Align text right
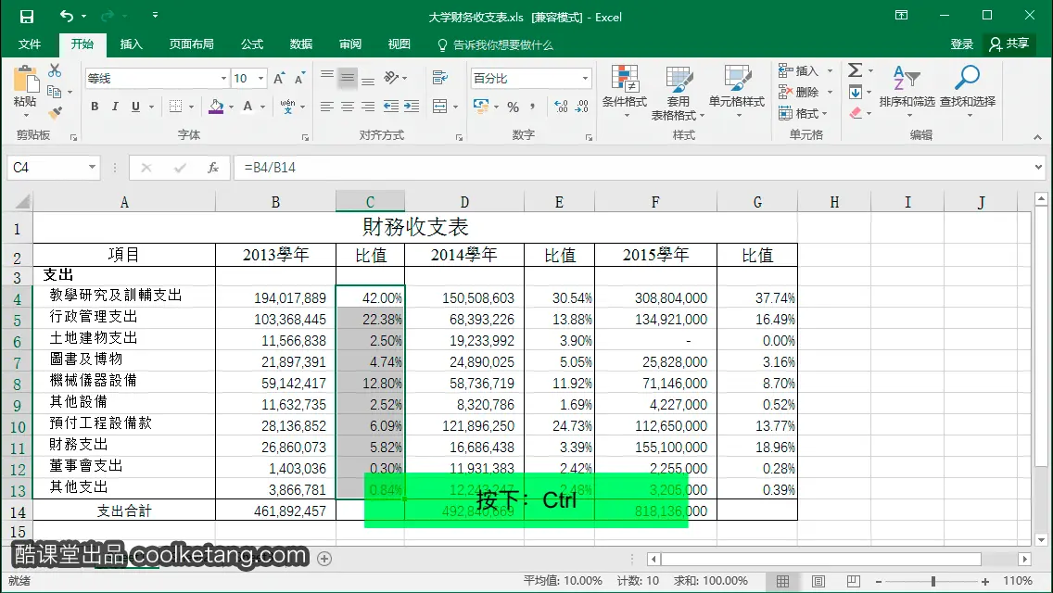This screenshot has height=593, width=1053. (x=368, y=107)
